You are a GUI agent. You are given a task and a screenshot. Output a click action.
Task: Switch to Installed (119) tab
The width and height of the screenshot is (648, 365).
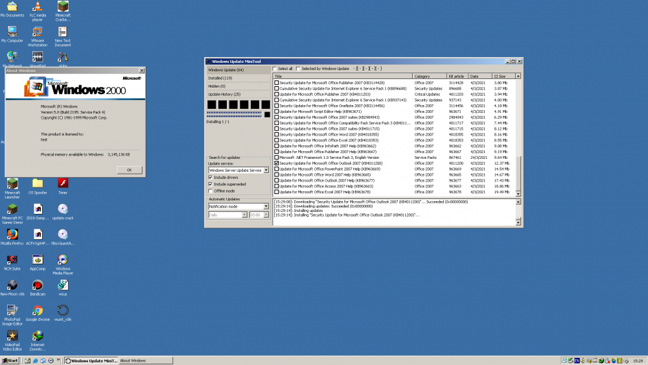pos(238,78)
